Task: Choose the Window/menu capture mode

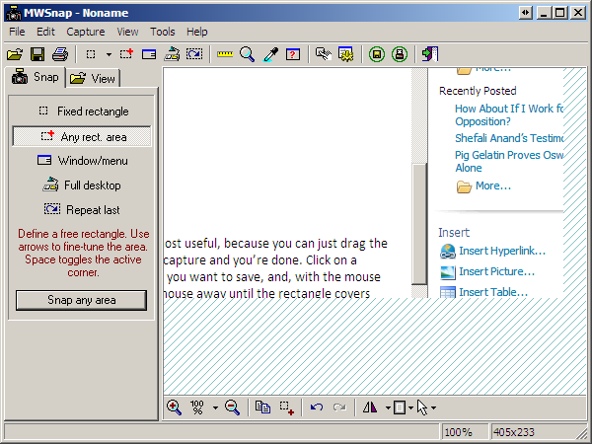Action: tap(82, 160)
